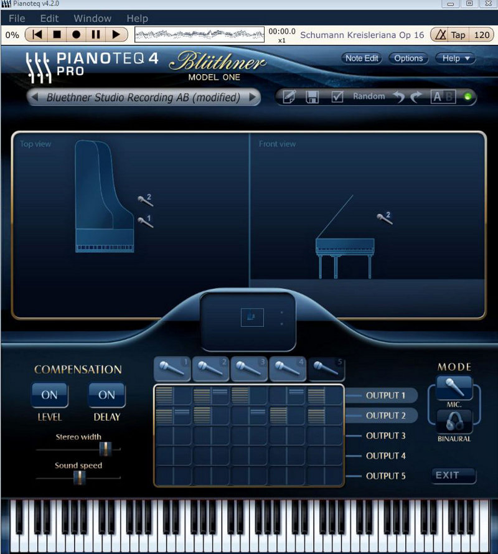Click the Tap tempo button
498x554 pixels.
tap(458, 35)
